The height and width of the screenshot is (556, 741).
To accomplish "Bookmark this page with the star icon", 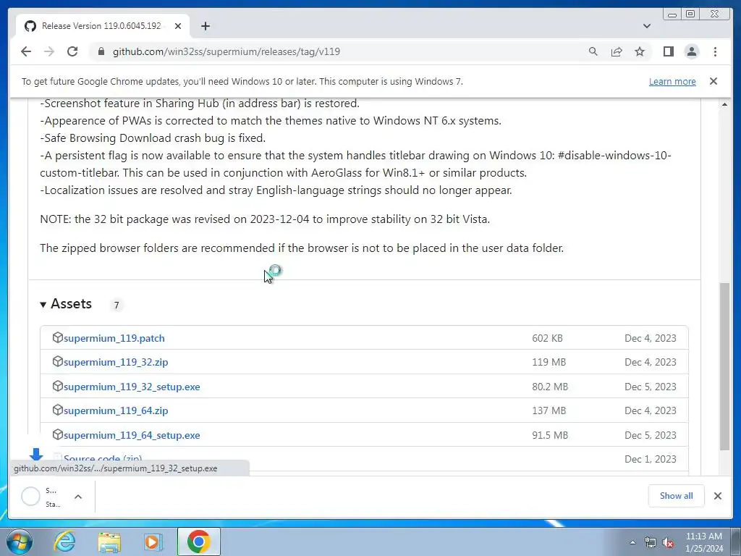I will [640, 51].
